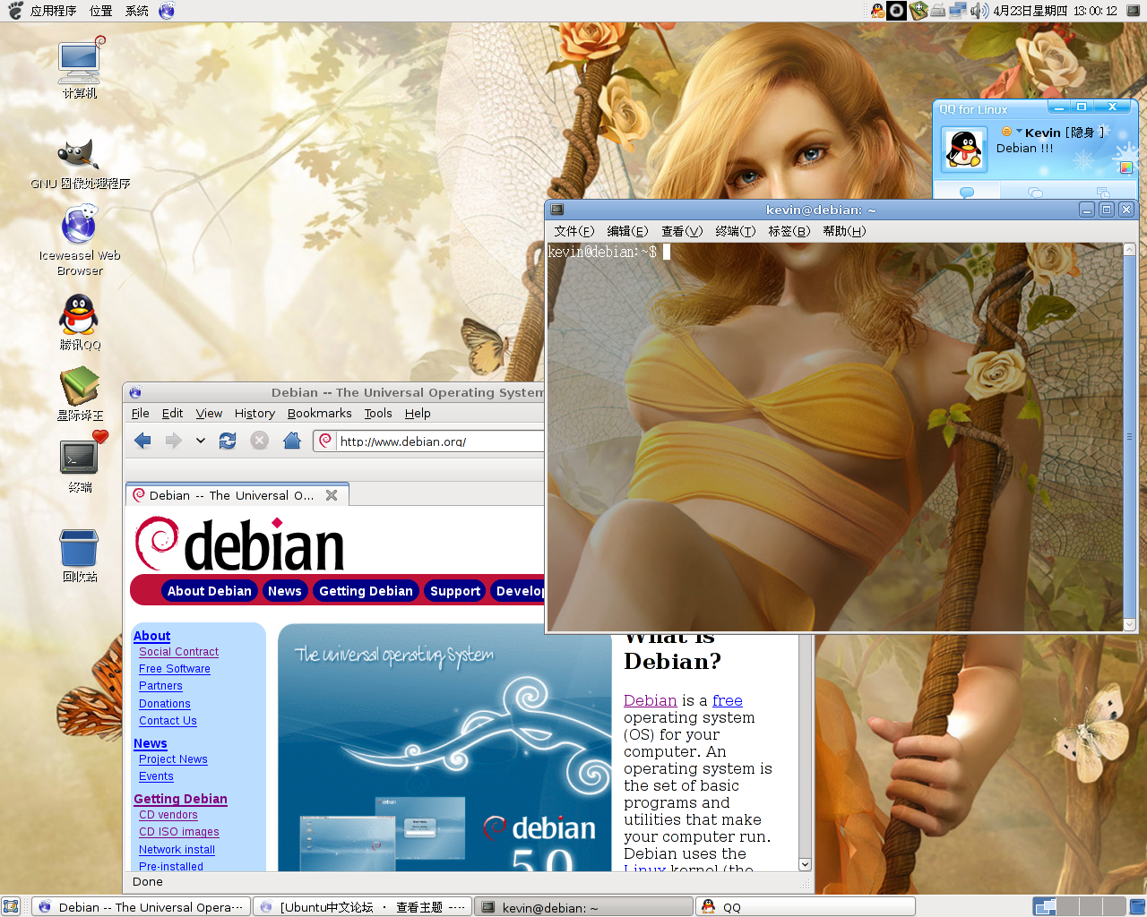
Task: Reload the Debian page in the browser
Action: click(x=228, y=441)
